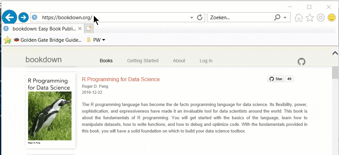Close the bookdown browser tab
This screenshot has height=155, width=339.
pos(80,28)
